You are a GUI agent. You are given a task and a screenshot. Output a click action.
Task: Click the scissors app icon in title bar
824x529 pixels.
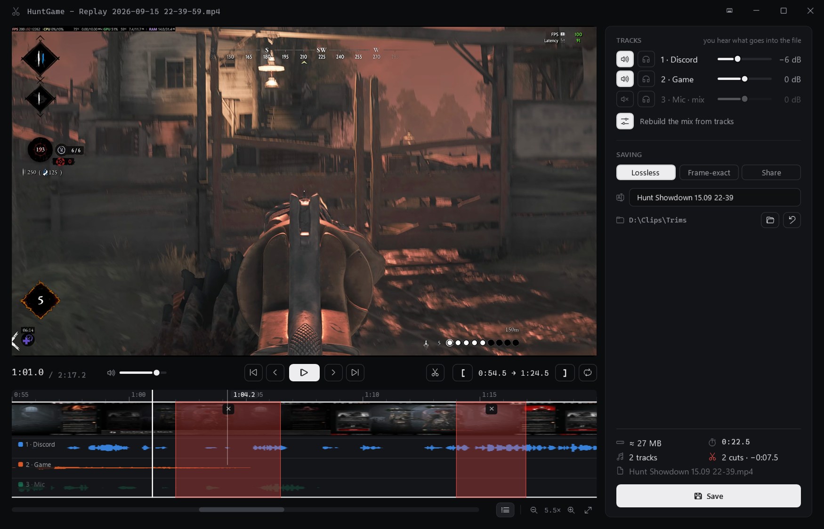(16, 11)
